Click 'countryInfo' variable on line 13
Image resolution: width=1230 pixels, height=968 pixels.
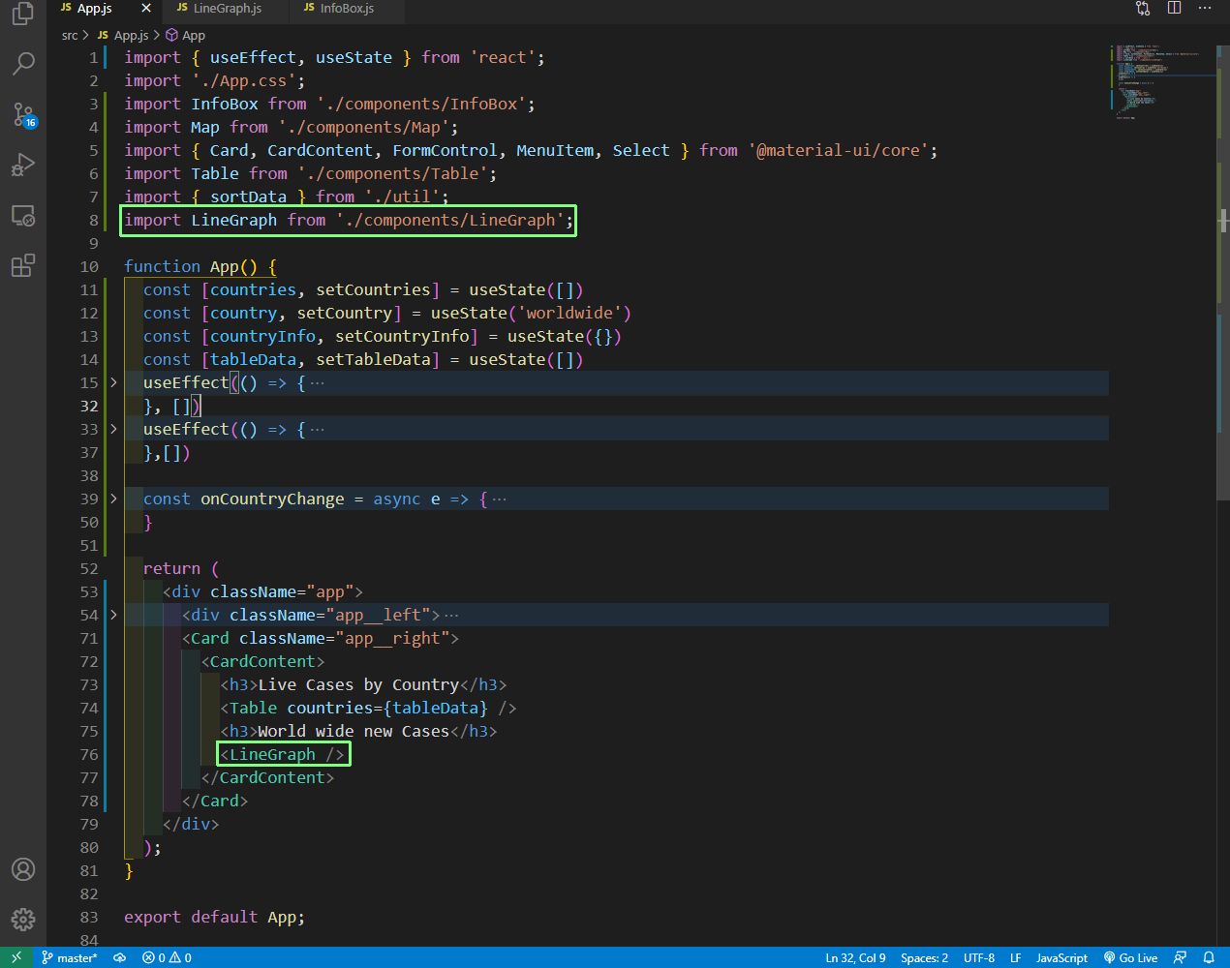tap(262, 336)
